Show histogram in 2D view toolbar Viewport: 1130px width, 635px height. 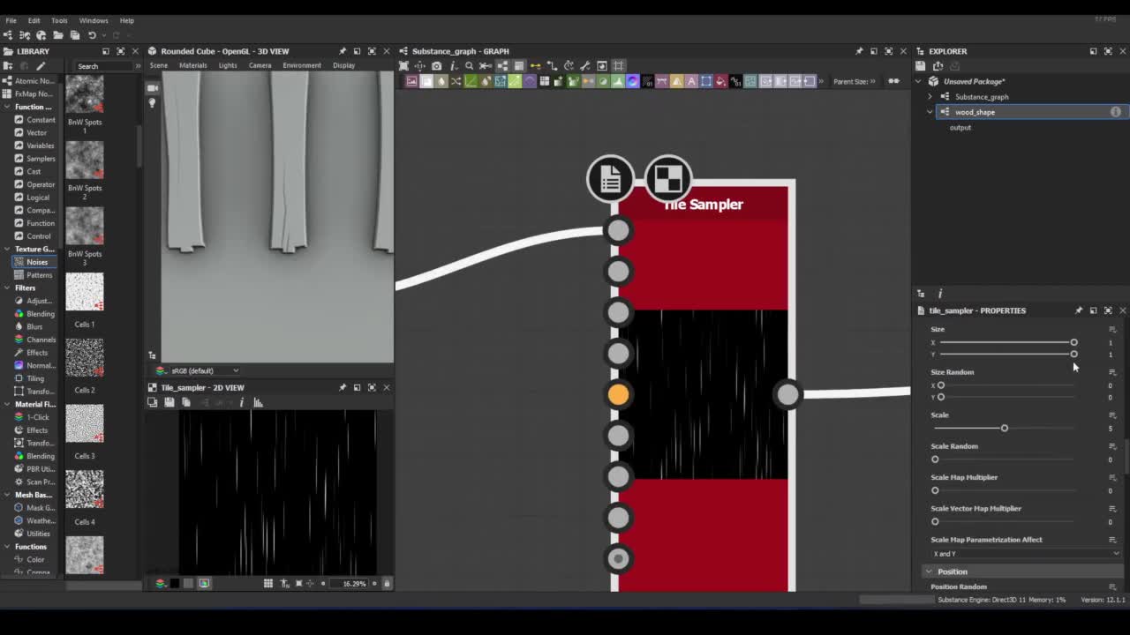258,402
